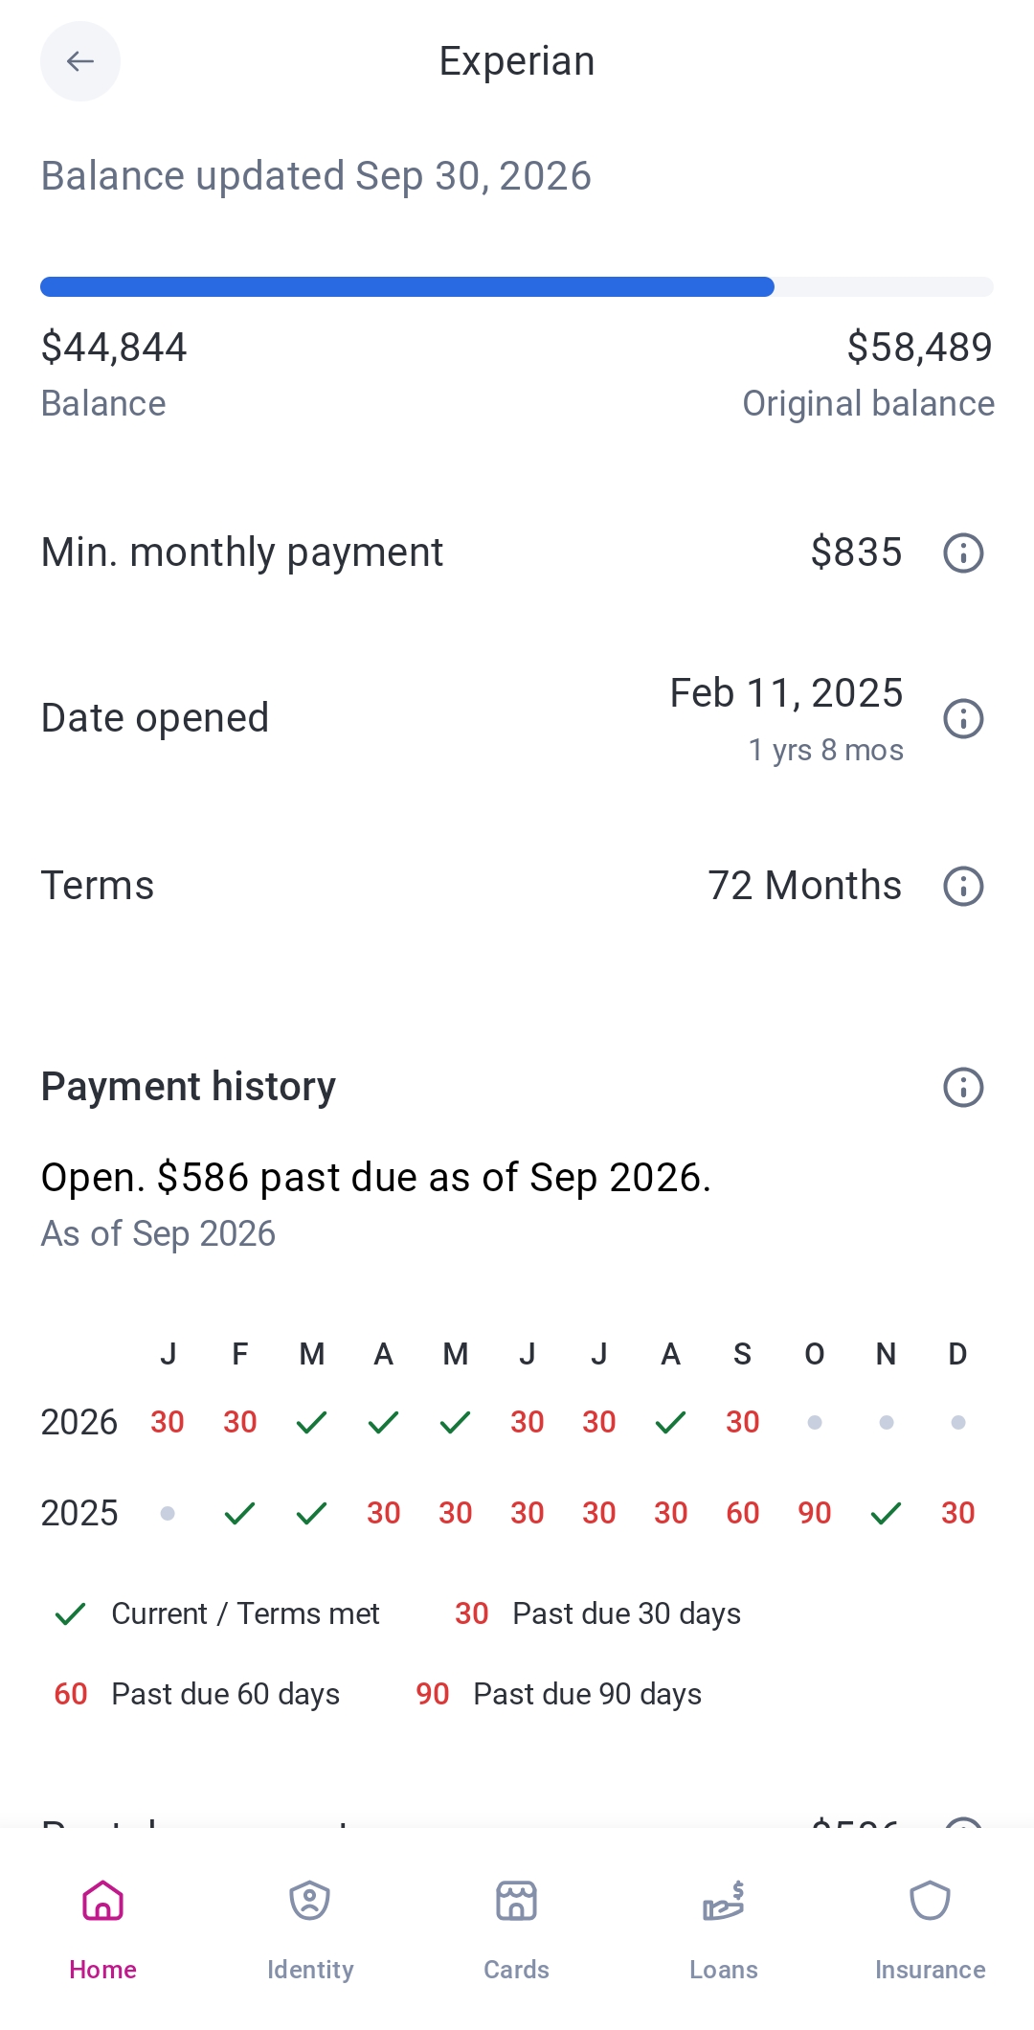
Task: Select the 60-day past due marker for September 2025
Action: click(743, 1513)
